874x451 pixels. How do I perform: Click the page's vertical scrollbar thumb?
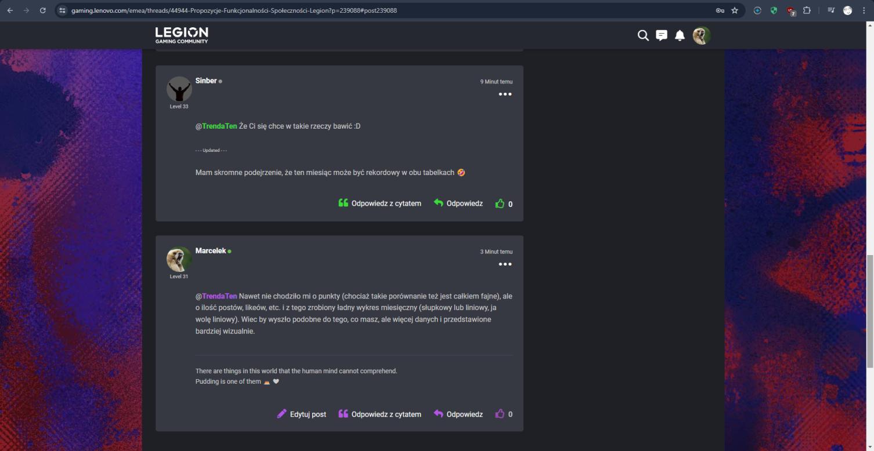point(869,311)
